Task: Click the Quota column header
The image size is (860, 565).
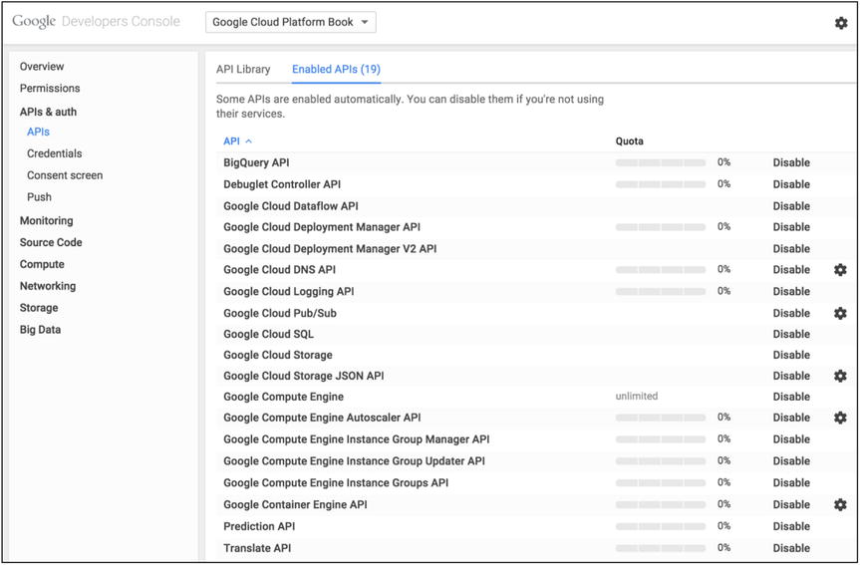Action: click(x=629, y=141)
